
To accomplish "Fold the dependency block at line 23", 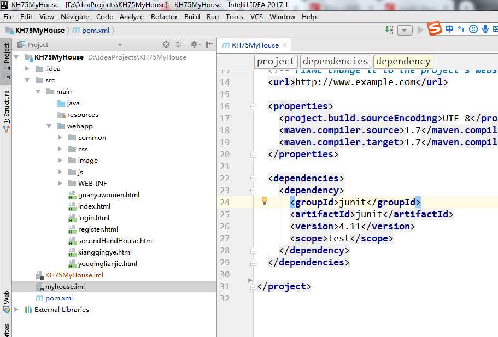I will click(x=253, y=190).
